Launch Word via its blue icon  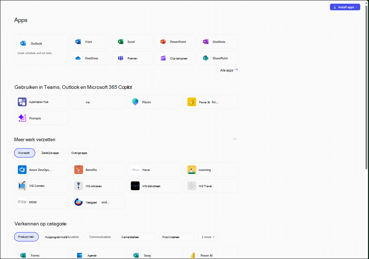pos(78,42)
